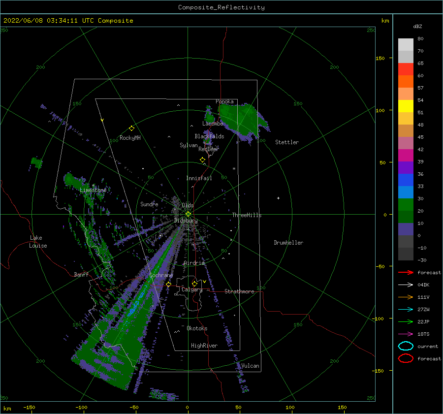The width and height of the screenshot is (443, 414).
Task: Click the white plus marker north of Drumheller
Action: pos(278,198)
